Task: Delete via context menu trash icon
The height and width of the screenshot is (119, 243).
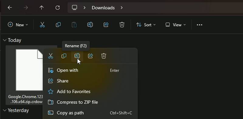Action: pyautogui.click(x=104, y=56)
